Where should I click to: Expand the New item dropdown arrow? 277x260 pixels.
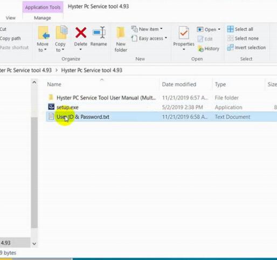(161, 29)
